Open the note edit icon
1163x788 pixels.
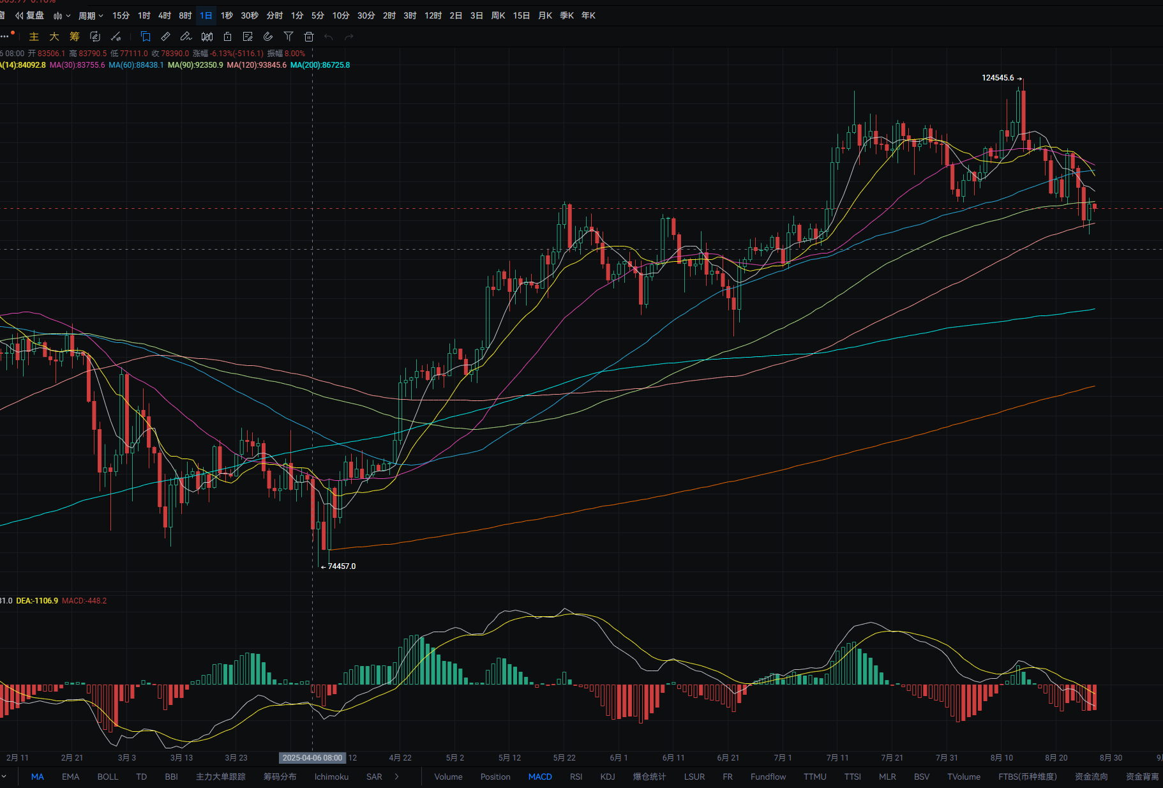click(248, 36)
